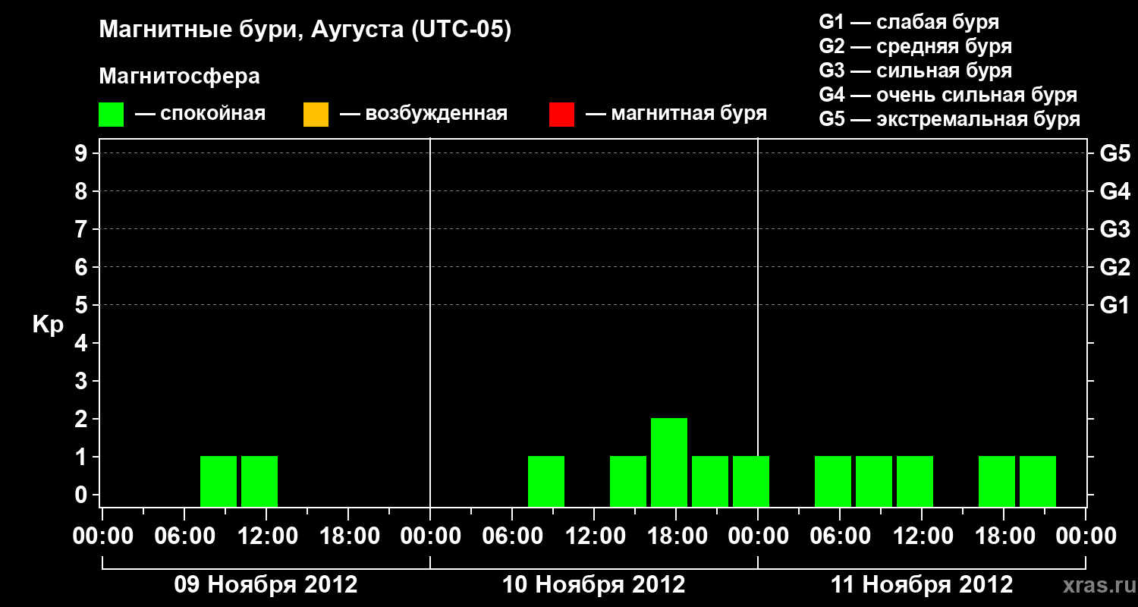1138x607 pixels.
Task: Click the date label '09 Ноября 2012'
Action: coord(266,585)
